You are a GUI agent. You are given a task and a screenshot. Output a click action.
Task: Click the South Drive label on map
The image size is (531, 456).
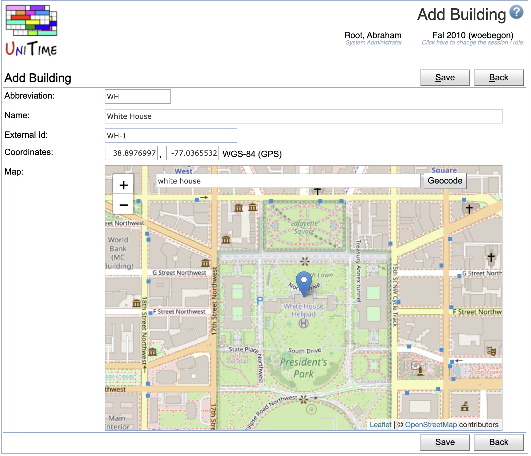(x=305, y=351)
